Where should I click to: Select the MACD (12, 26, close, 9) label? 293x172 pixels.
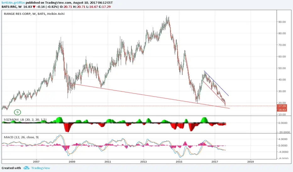pos(21,137)
